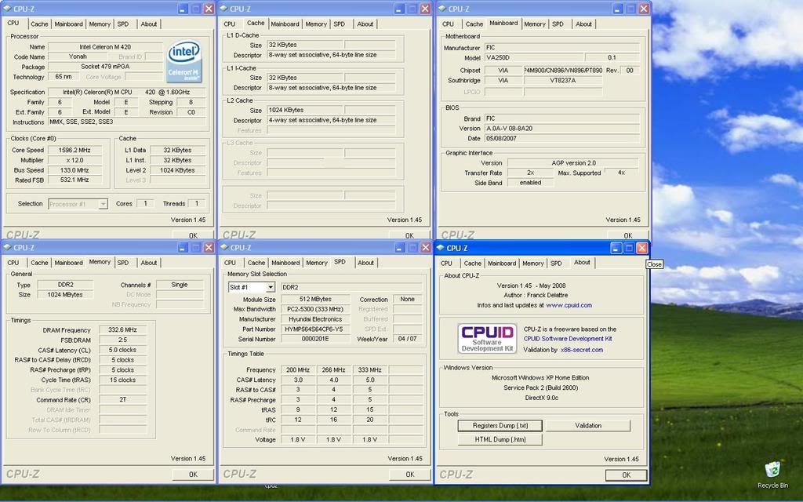
Task: Open the Processor #1 selection dropdown
Action: pos(103,204)
